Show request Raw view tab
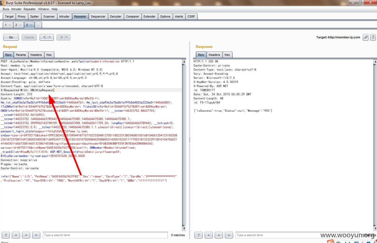This screenshot has height=243, width=377. tap(9, 55)
